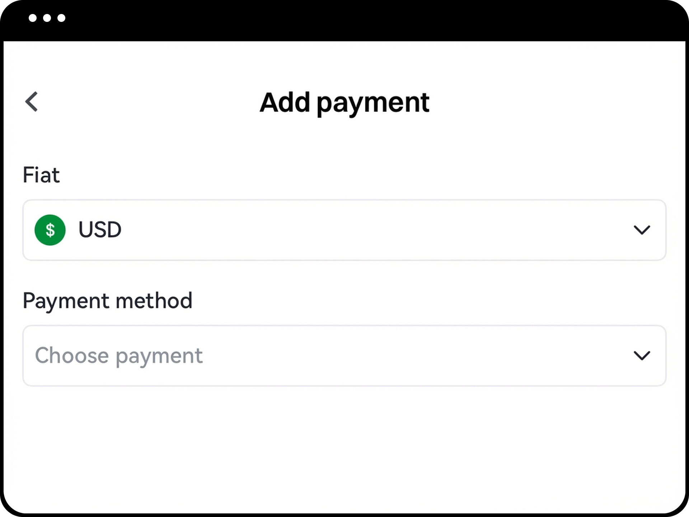Click the empty black title bar area

click(359, 20)
